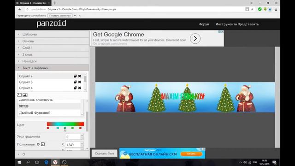Duplicate the Спрайт 6 layer
The width and height of the screenshot is (295, 166).
(75, 82)
